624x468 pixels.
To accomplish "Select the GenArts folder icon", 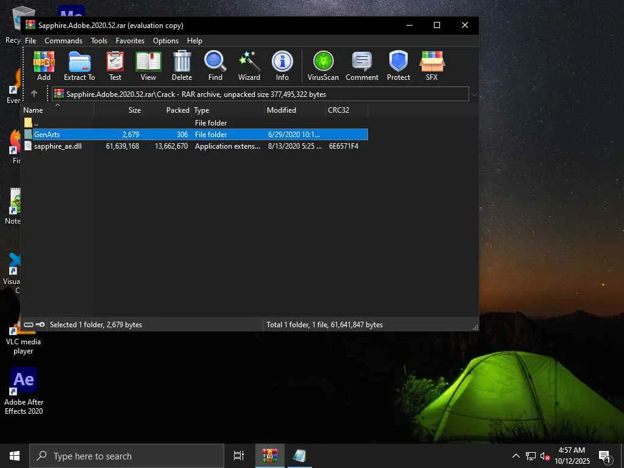I will pos(28,134).
